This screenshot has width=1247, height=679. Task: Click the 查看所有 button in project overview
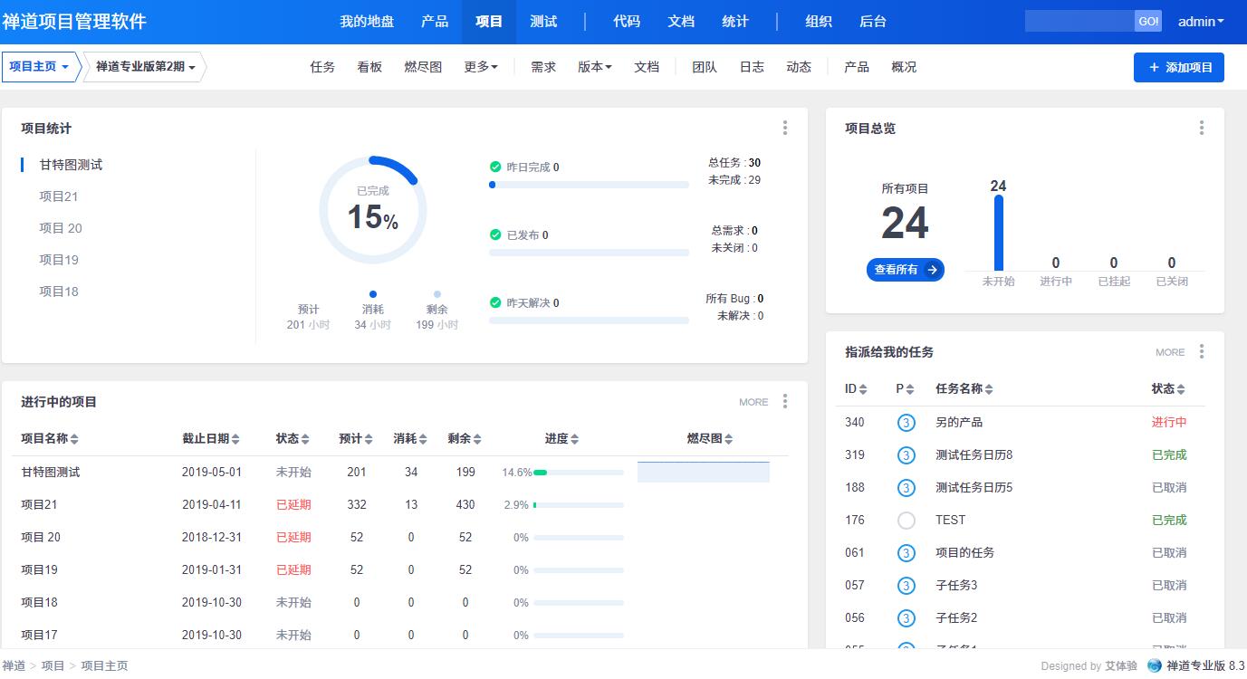point(905,270)
